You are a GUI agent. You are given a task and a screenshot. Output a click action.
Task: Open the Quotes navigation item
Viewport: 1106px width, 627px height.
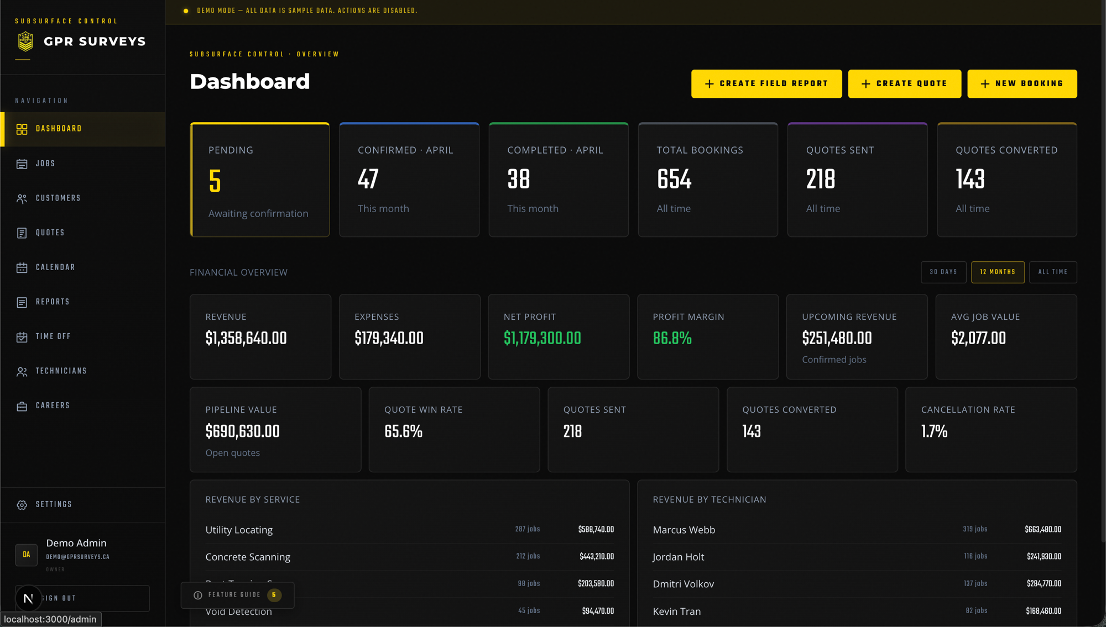pyautogui.click(x=83, y=233)
